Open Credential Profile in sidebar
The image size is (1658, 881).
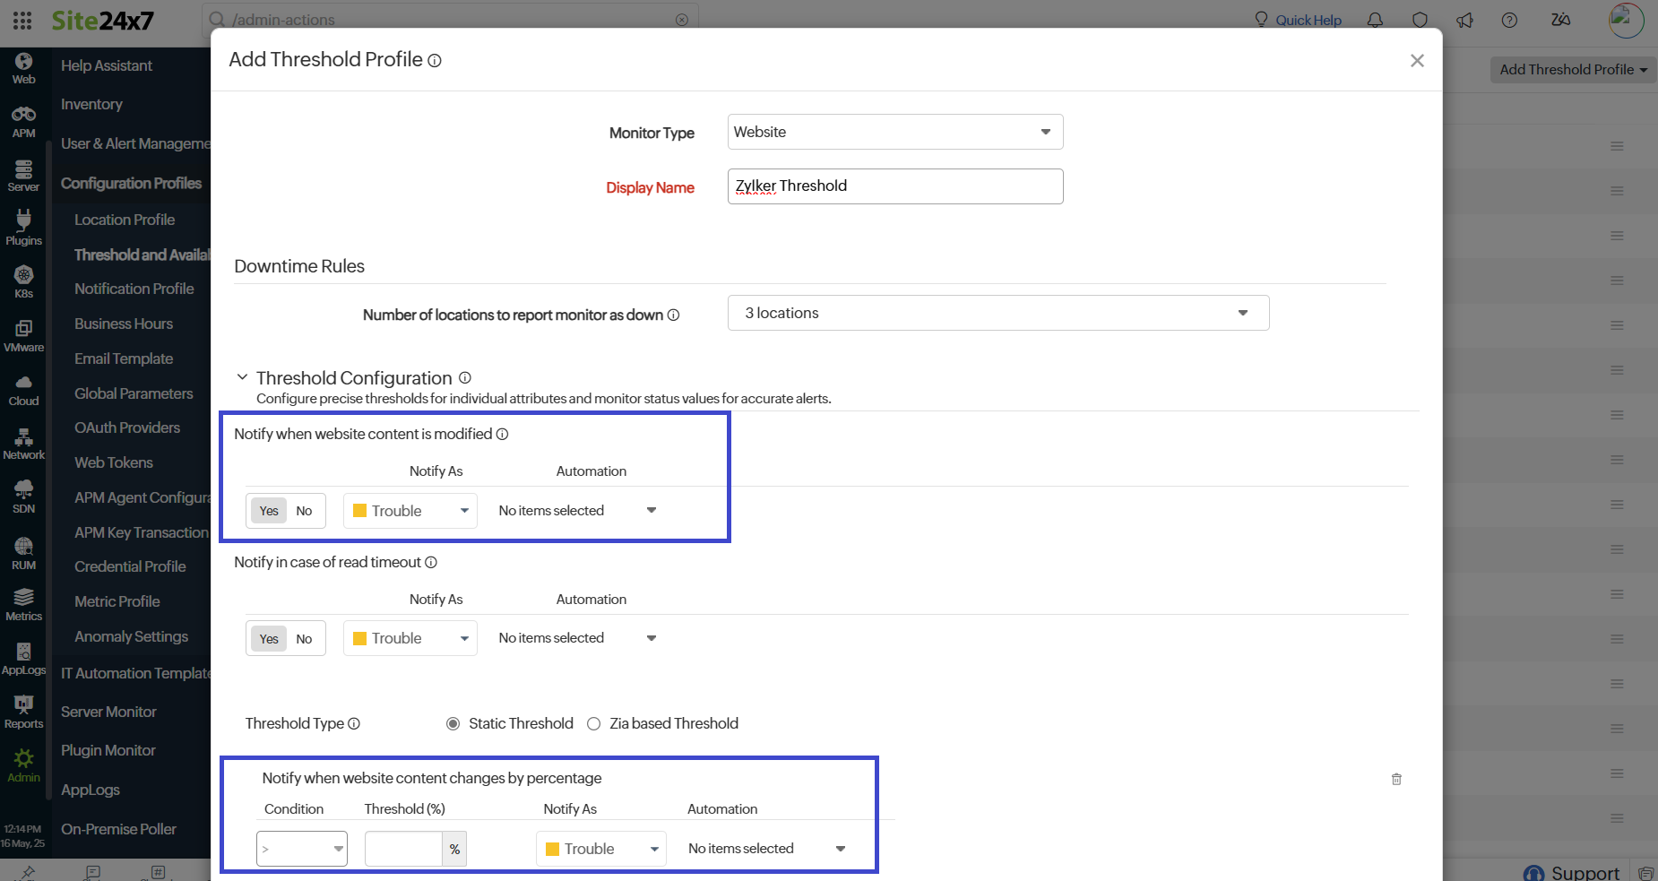[130, 566]
